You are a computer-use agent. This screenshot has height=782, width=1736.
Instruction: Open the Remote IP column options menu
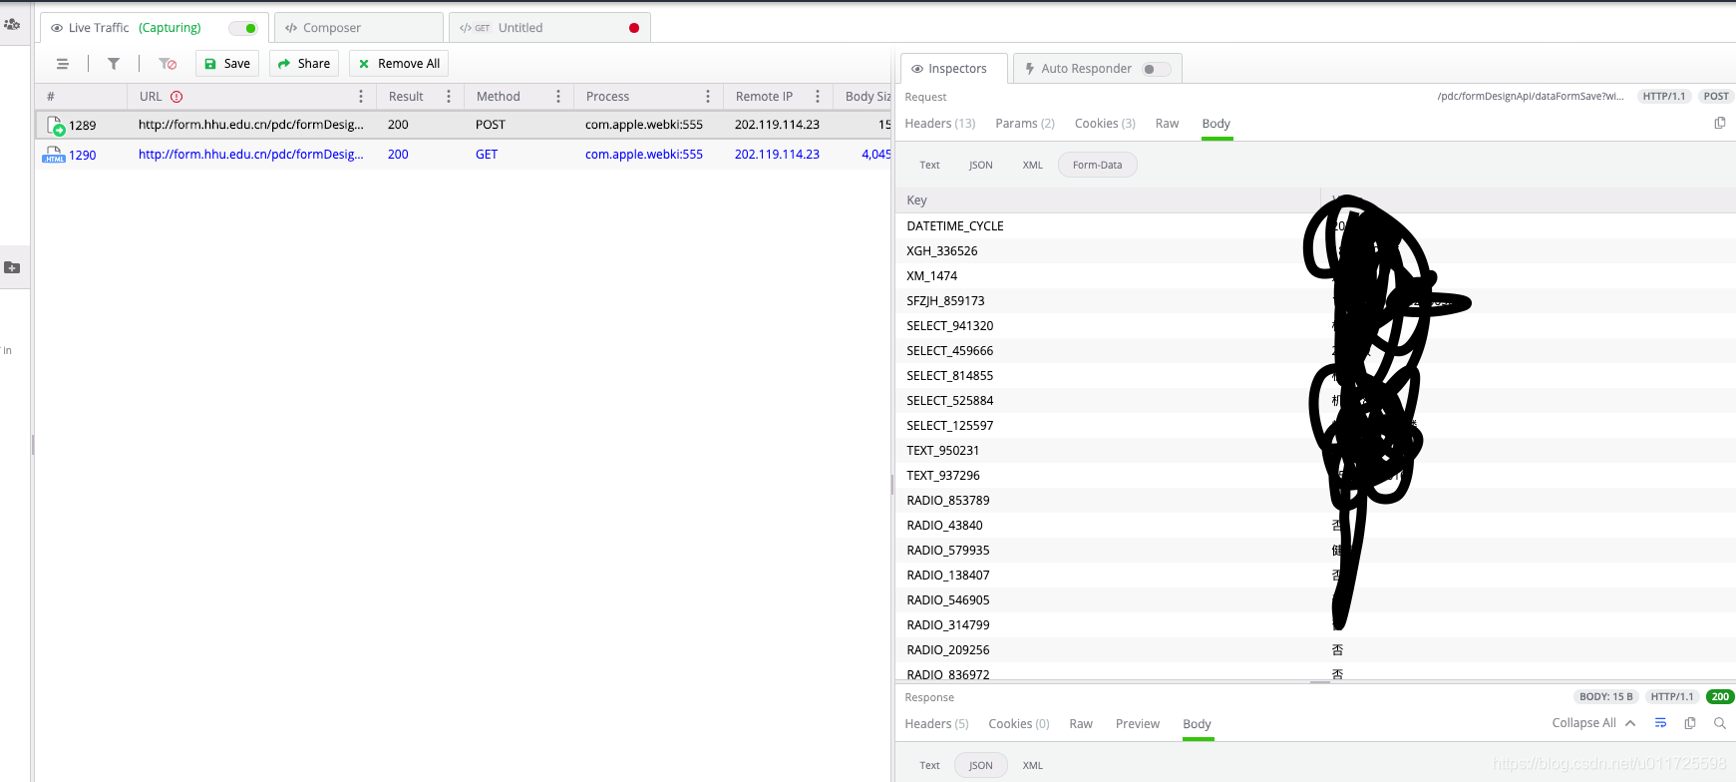point(818,97)
